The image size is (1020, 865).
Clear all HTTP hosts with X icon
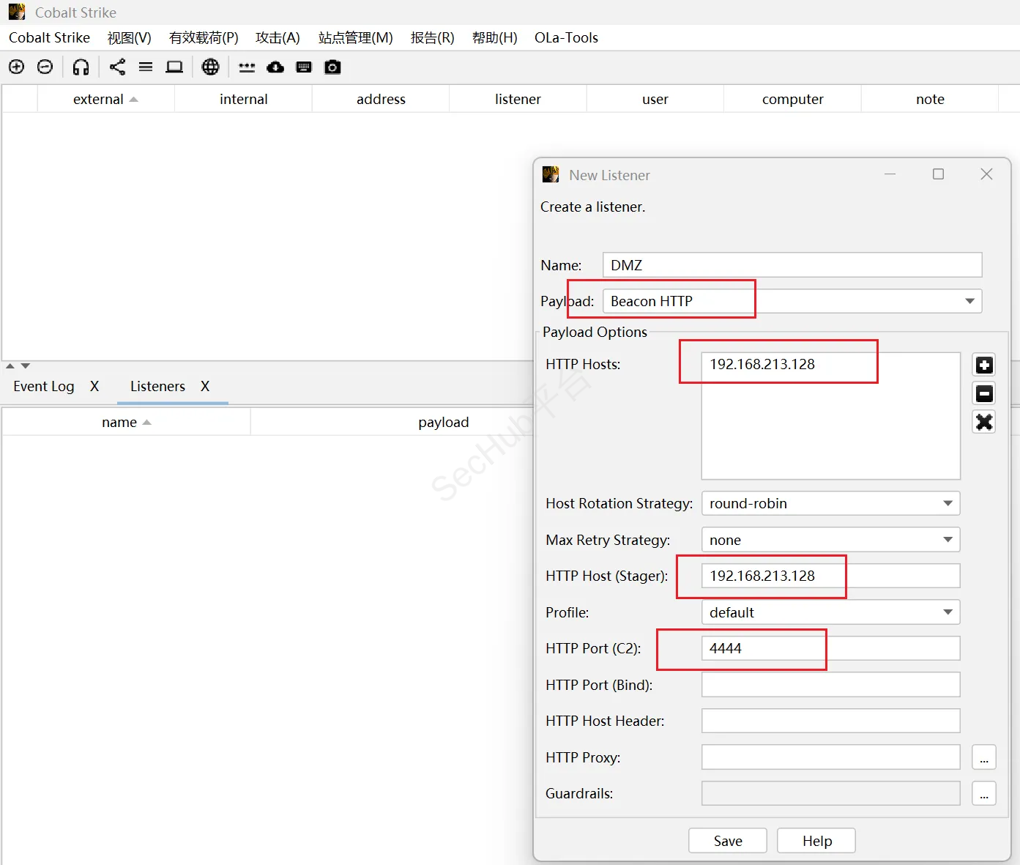coord(984,422)
